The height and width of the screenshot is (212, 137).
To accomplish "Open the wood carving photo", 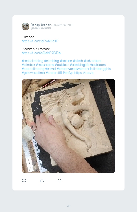I will [x=68, y=126].
